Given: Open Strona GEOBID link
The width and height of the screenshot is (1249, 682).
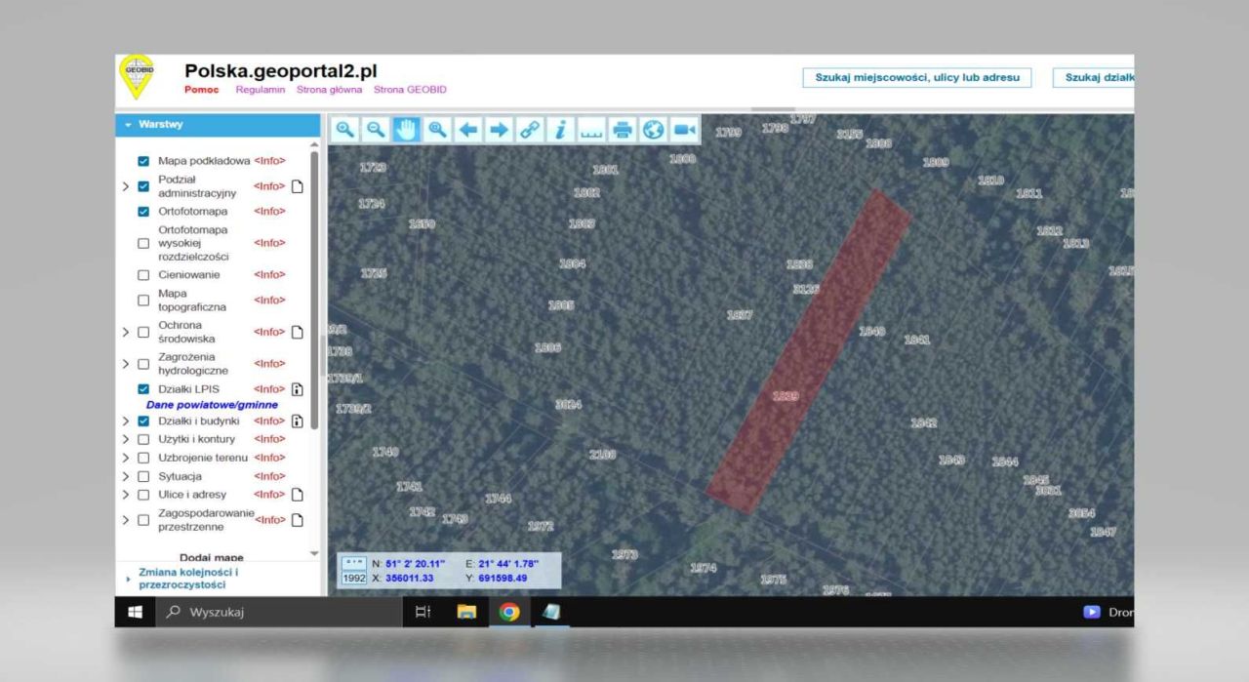Looking at the screenshot, I should 410,90.
